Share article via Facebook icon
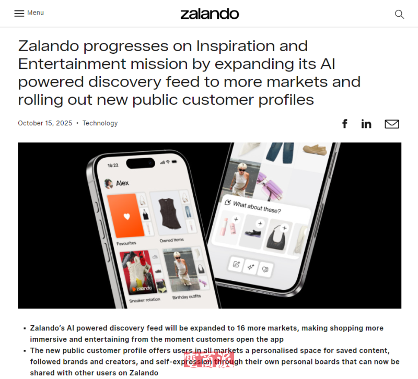This screenshot has height=379, width=418. click(x=345, y=124)
